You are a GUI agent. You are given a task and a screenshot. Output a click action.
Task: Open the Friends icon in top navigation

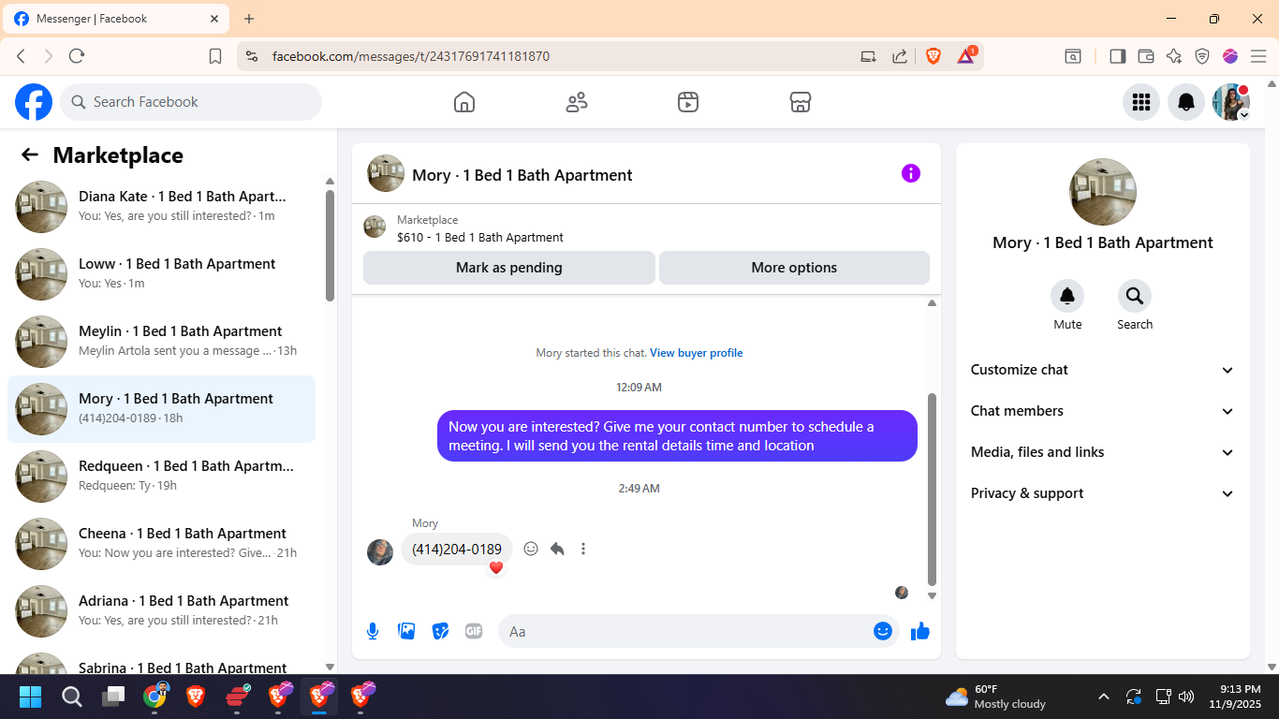click(x=577, y=102)
